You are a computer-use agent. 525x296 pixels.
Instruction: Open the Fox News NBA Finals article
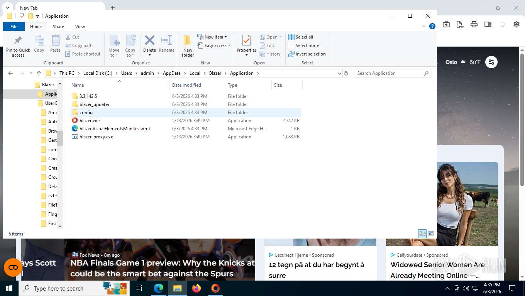[x=163, y=268]
